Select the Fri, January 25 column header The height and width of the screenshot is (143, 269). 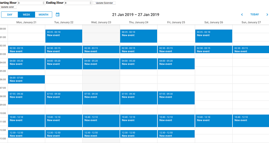point(176,22)
